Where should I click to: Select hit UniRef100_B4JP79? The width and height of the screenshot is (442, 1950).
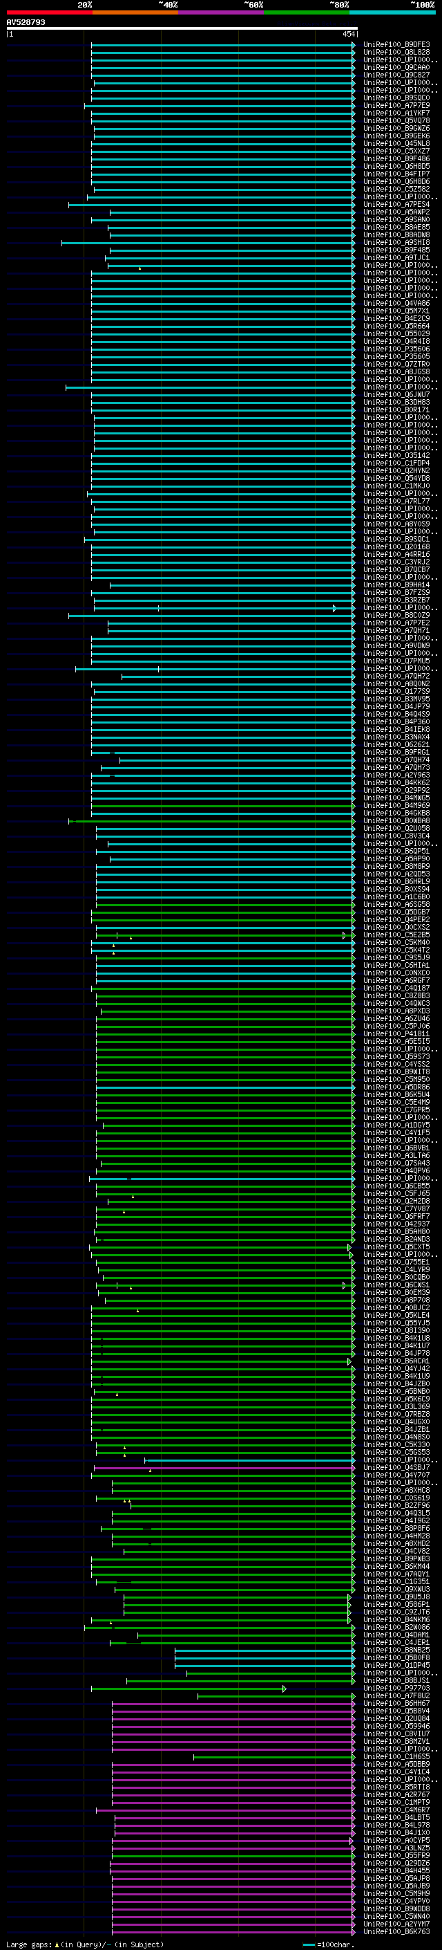point(396,706)
